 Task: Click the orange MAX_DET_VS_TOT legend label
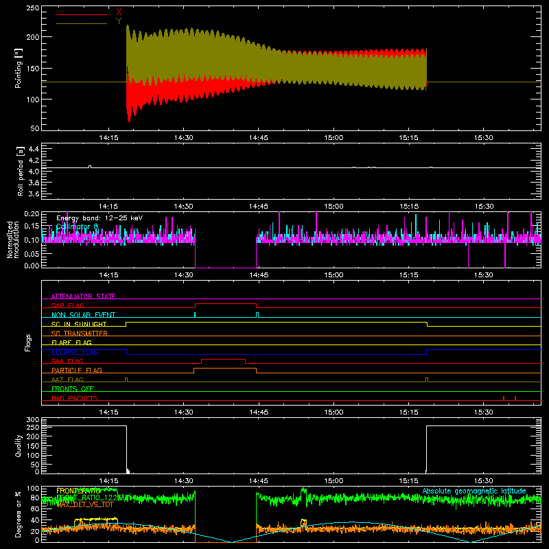pyautogui.click(x=85, y=504)
